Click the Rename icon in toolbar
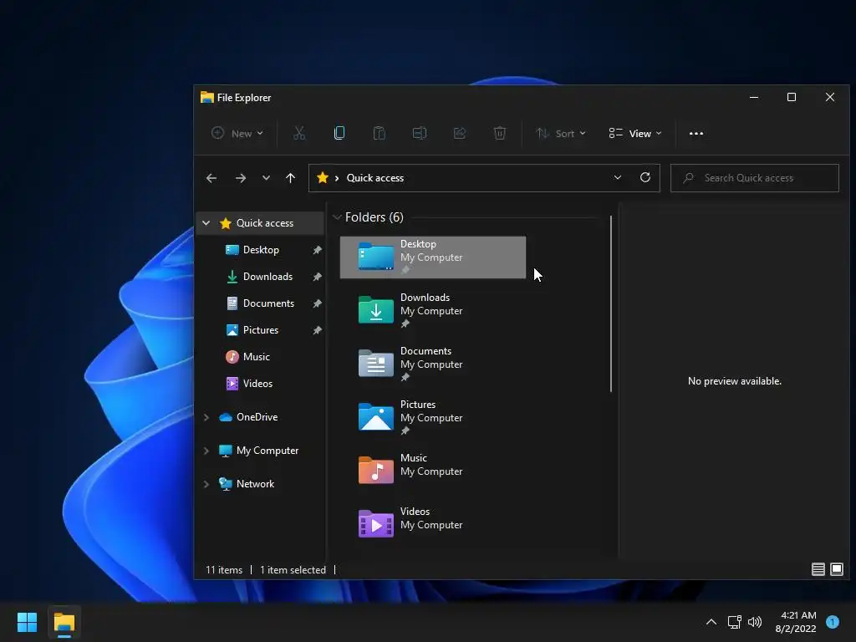856x642 pixels. click(420, 133)
